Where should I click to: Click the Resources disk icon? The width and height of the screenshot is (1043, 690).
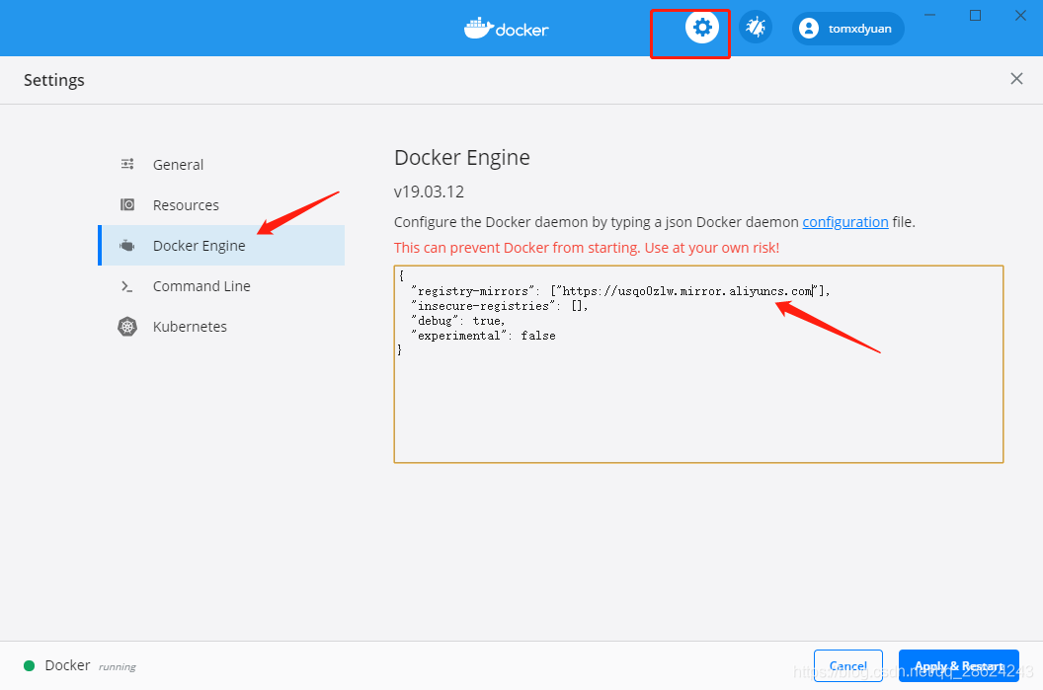pyautogui.click(x=127, y=204)
